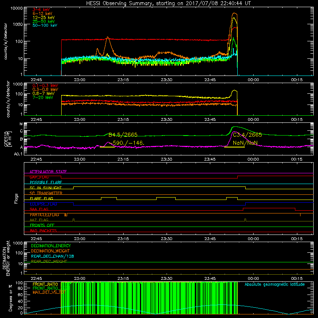Screen dimensions: 318x318
Task: Click the POSSIBLE_FLARE flag label
Action: [46, 182]
